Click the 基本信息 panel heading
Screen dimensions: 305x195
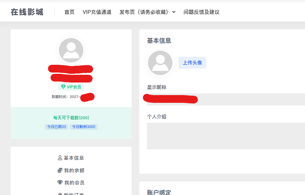[159, 41]
